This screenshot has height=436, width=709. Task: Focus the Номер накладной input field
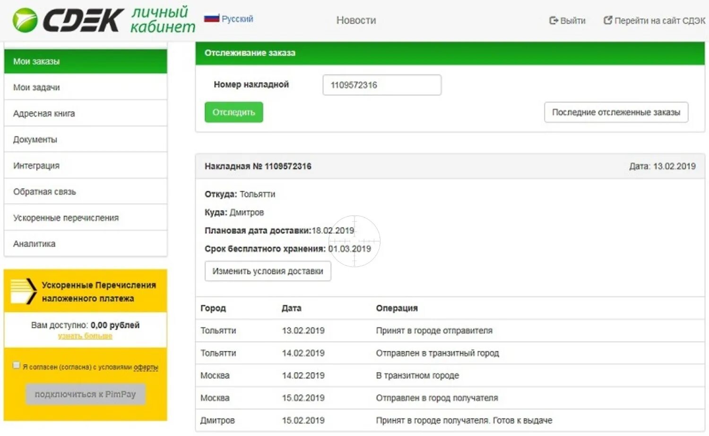[x=382, y=85]
